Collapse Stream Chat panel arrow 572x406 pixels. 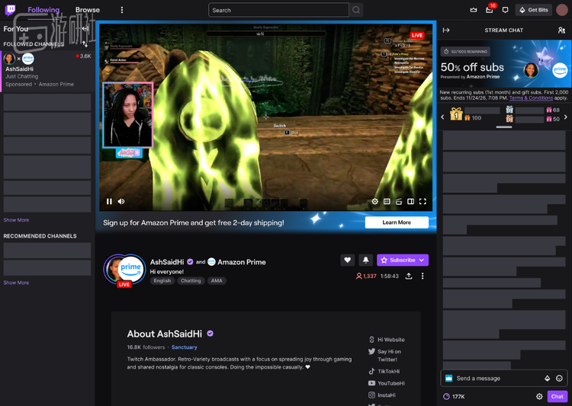click(446, 30)
